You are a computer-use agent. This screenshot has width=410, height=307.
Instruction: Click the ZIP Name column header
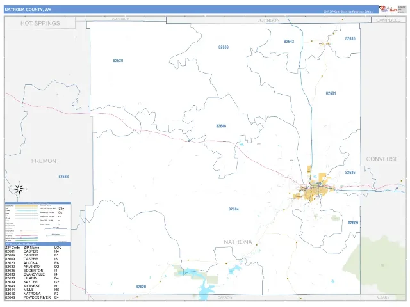[31, 248]
